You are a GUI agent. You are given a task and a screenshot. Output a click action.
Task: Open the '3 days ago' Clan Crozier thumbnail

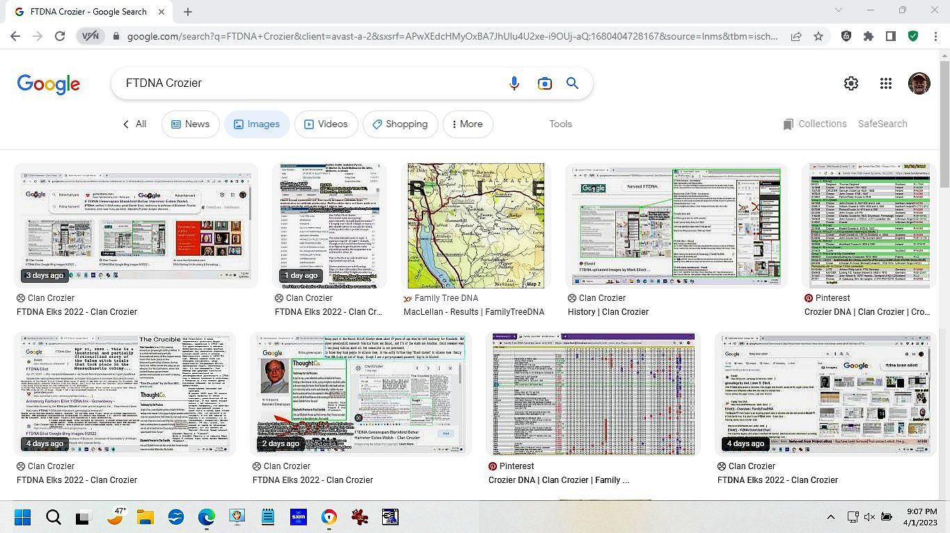136,226
